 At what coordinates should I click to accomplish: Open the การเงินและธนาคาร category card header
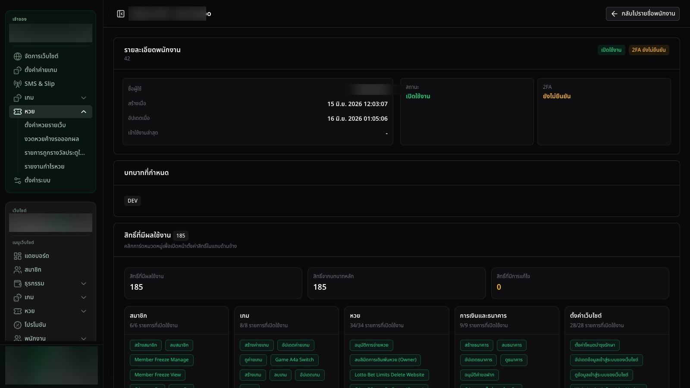[507, 320]
